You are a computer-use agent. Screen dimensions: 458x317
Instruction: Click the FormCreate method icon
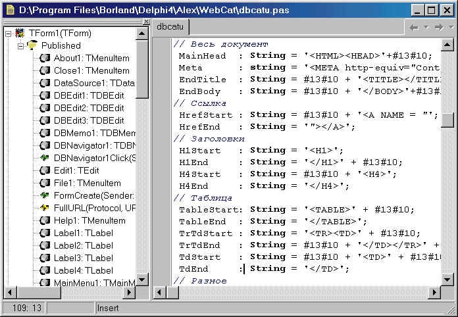pyautogui.click(x=45, y=195)
